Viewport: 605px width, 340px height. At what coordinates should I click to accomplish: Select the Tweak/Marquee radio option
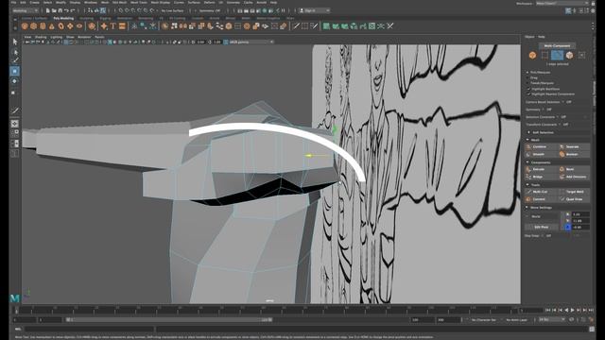(x=527, y=83)
